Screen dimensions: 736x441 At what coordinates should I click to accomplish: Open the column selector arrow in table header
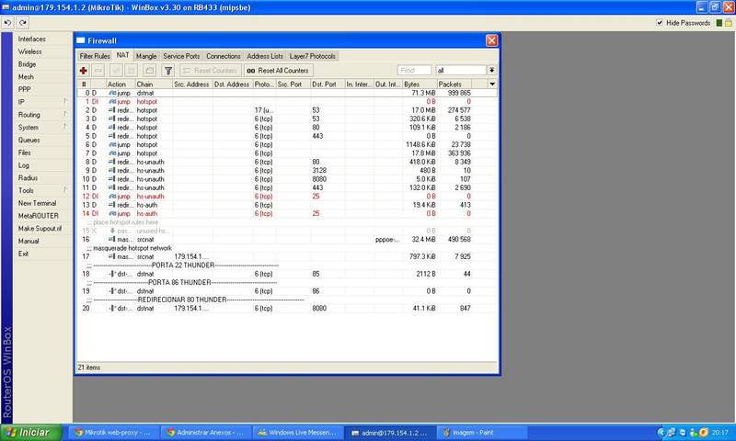(492, 84)
